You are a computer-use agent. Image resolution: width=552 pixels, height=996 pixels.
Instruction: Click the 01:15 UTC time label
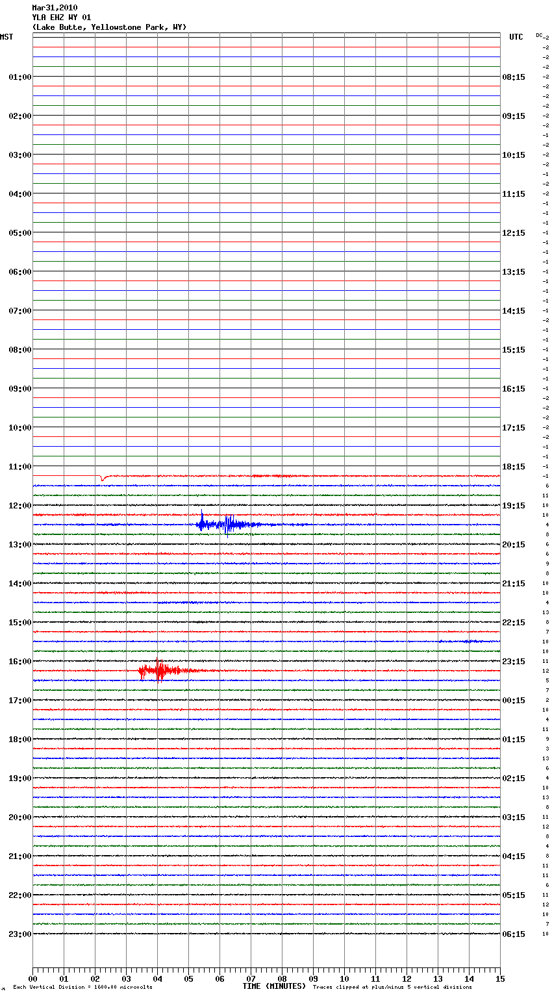tap(514, 739)
